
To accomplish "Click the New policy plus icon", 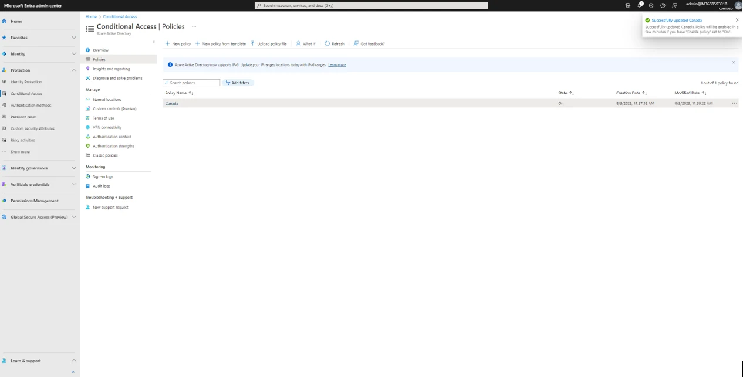I will 167,44.
